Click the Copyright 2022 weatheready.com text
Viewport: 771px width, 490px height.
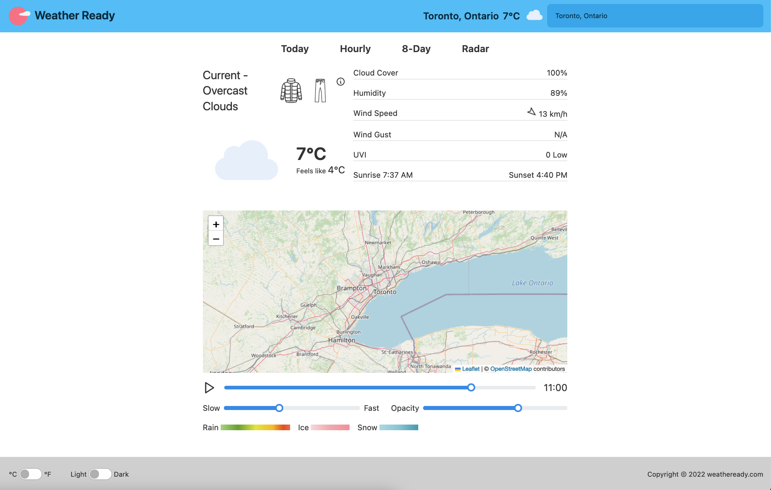[705, 474]
